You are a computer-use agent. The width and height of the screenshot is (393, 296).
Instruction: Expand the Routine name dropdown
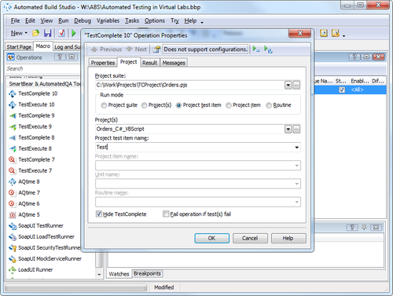click(x=296, y=202)
